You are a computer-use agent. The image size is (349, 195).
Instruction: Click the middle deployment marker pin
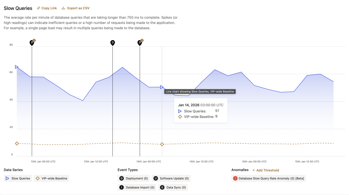click(x=112, y=43)
